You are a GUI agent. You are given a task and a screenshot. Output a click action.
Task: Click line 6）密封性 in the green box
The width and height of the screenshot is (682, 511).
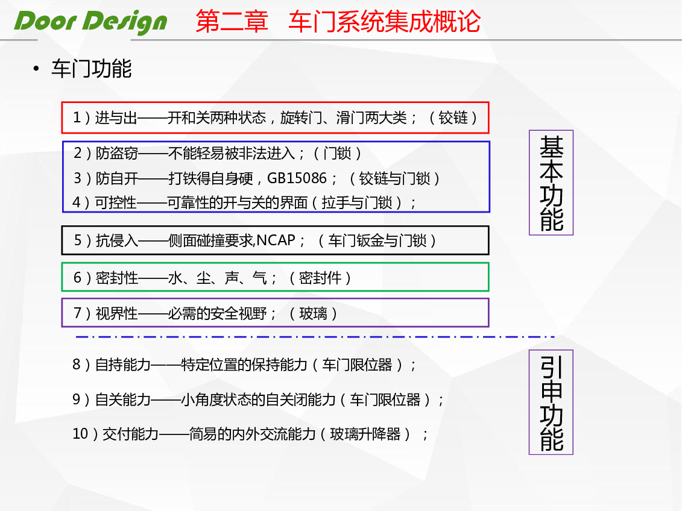(x=212, y=278)
